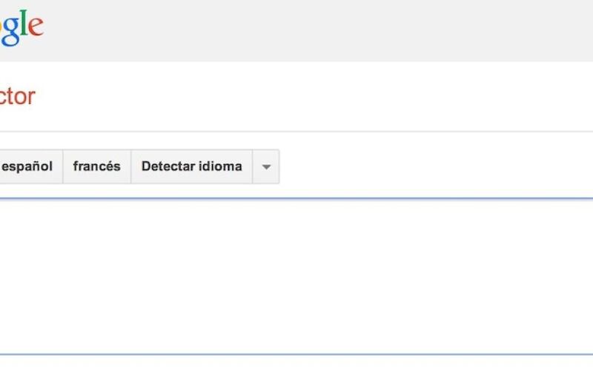This screenshot has width=593, height=372.
Task: Open the source language dropdown arrow
Action: tap(266, 166)
